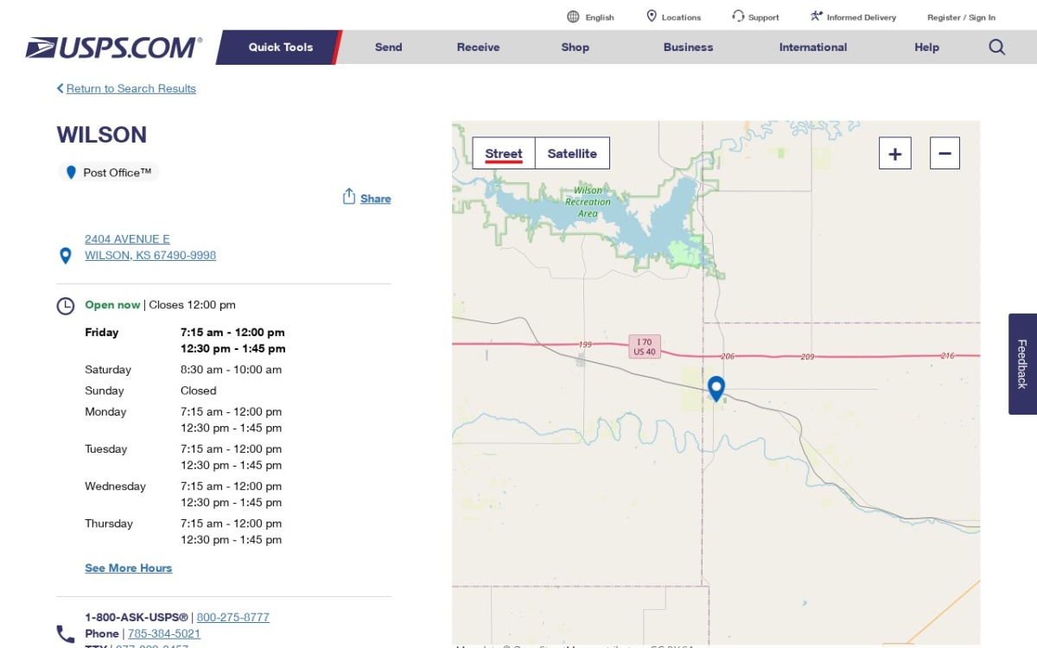Open the Send menu
1037x648 pixels.
389,48
